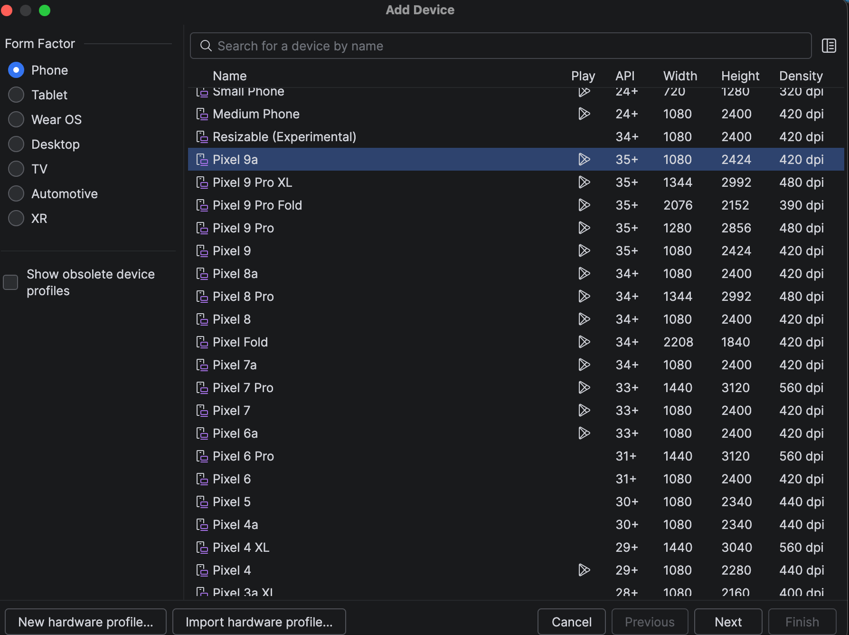Click the device icon beside Resizable (Experimental)
This screenshot has width=849, height=635.
pyautogui.click(x=202, y=137)
